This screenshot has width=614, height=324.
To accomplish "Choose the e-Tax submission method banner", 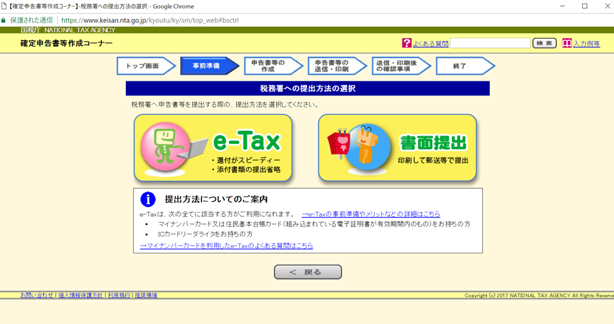I will click(x=213, y=147).
